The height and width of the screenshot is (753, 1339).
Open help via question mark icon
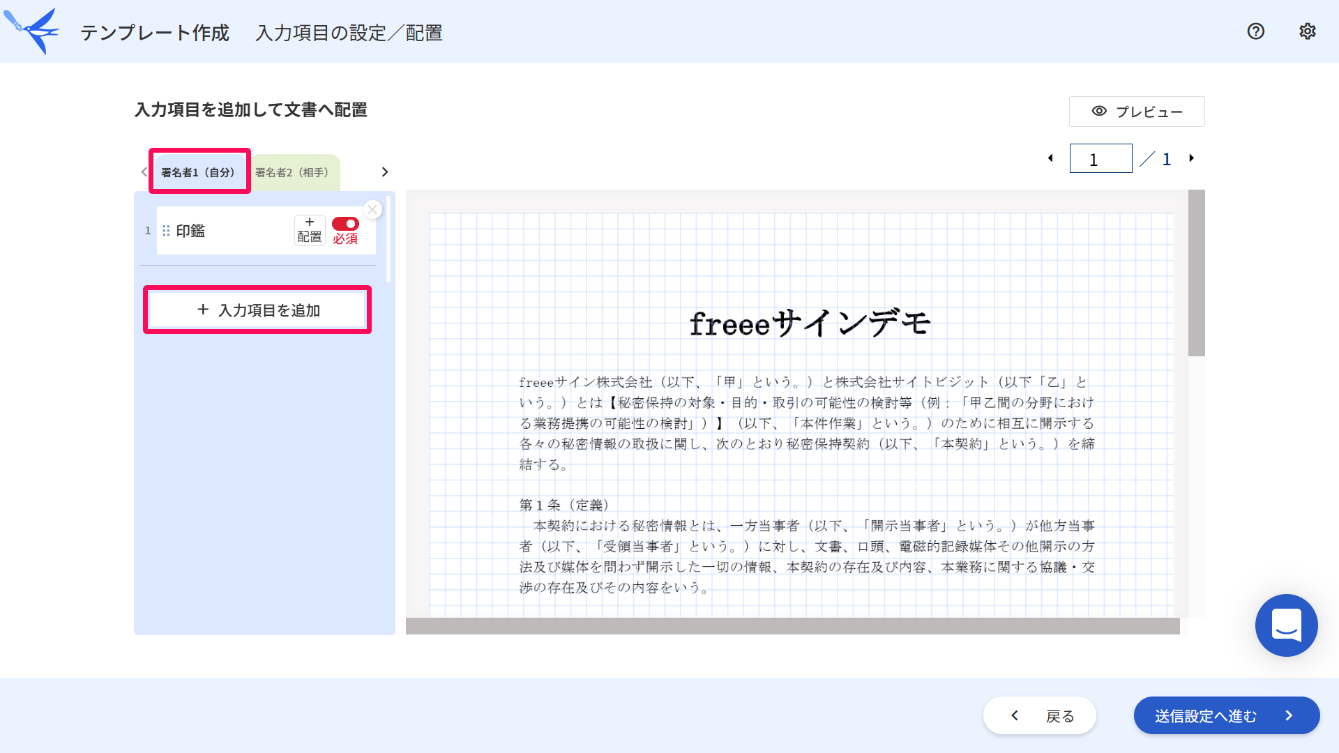[x=1255, y=31]
